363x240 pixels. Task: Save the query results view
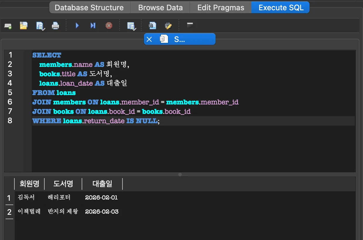click(131, 26)
